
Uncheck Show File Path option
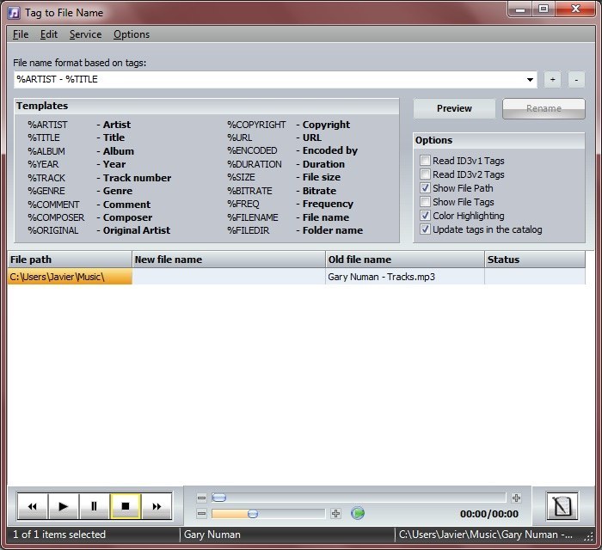point(425,188)
